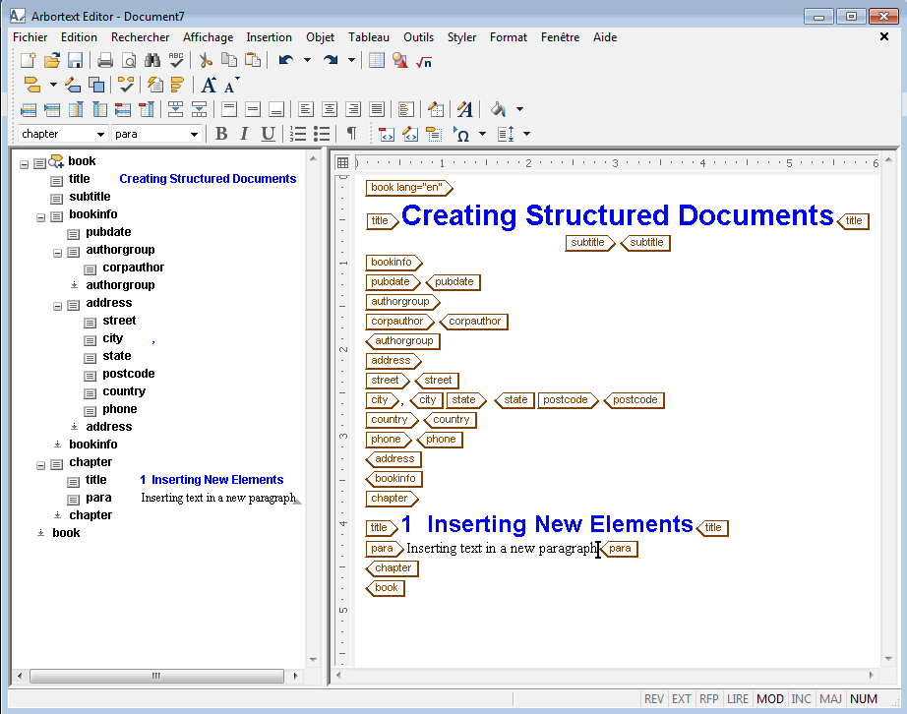Select the corpauthor item in the tree

133,268
